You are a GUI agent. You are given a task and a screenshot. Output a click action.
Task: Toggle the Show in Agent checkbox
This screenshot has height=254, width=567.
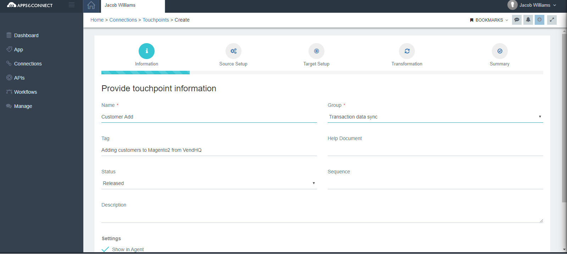coord(105,249)
